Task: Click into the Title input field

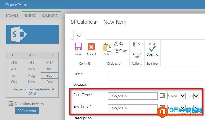Action: (x=156, y=75)
